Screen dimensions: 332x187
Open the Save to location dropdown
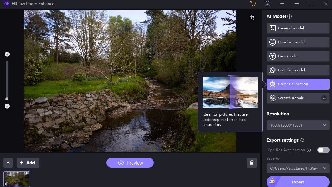298,168
